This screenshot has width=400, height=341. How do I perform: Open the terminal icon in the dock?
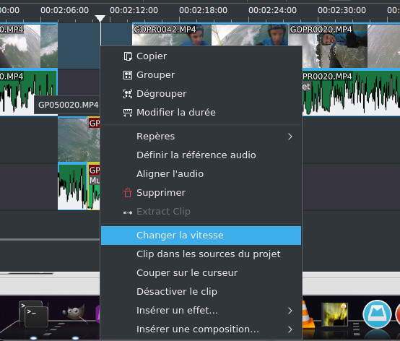[33, 314]
